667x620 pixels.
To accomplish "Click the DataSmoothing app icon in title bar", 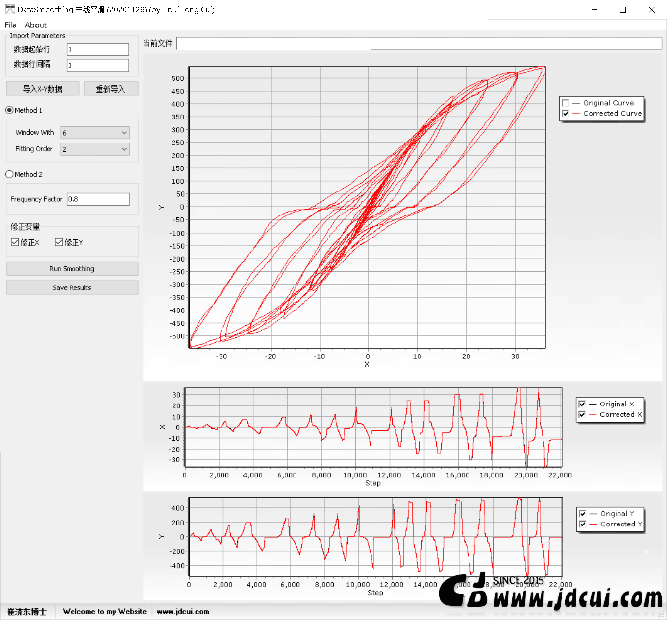I will click(10, 9).
